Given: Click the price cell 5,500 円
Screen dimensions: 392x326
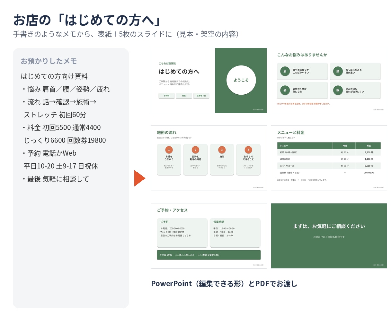Looking at the screenshot, I should coord(369,152).
